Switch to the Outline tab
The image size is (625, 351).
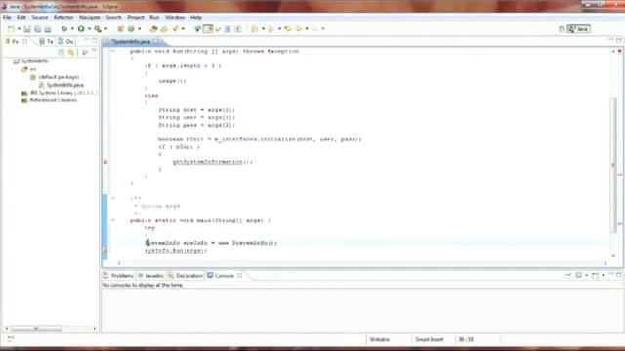(x=65, y=41)
